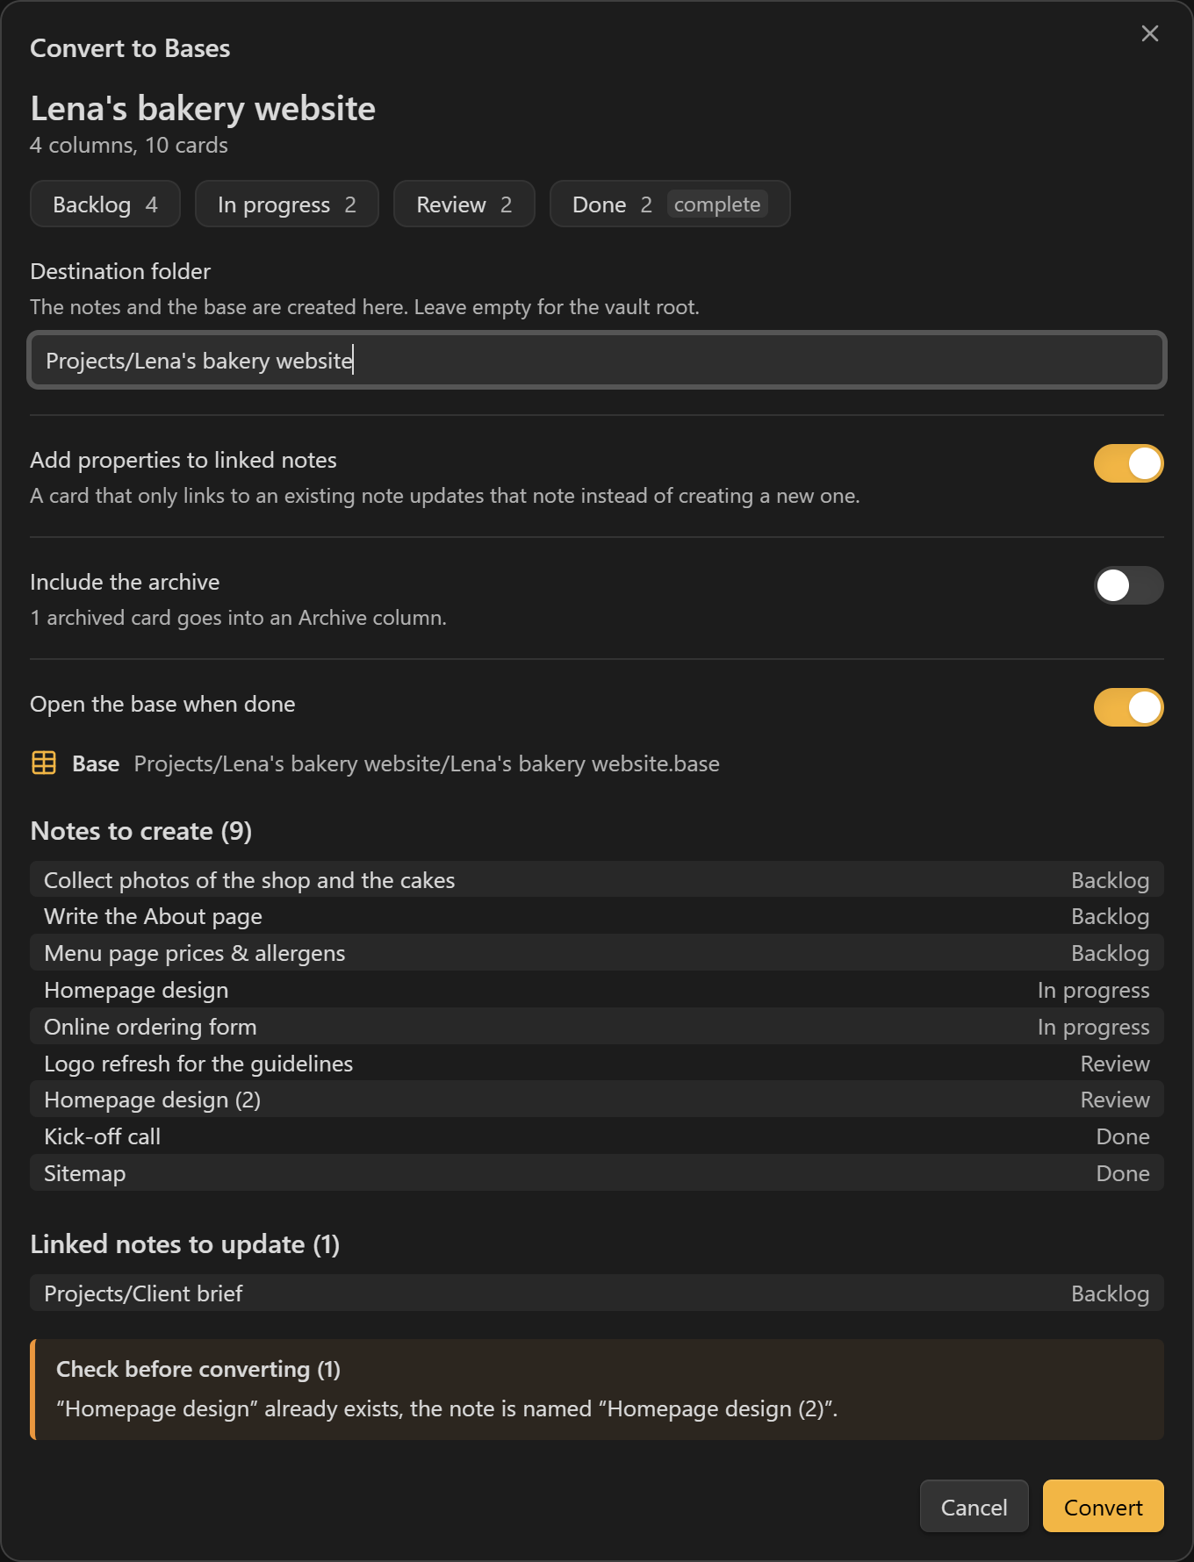Enable Include the archive switch
This screenshot has width=1194, height=1562.
click(x=1128, y=585)
